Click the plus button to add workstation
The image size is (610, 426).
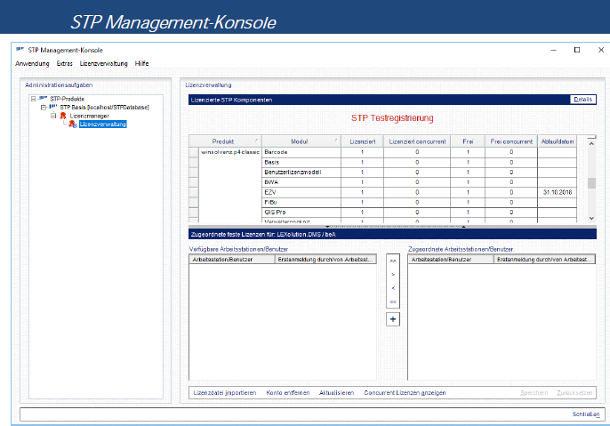[393, 319]
